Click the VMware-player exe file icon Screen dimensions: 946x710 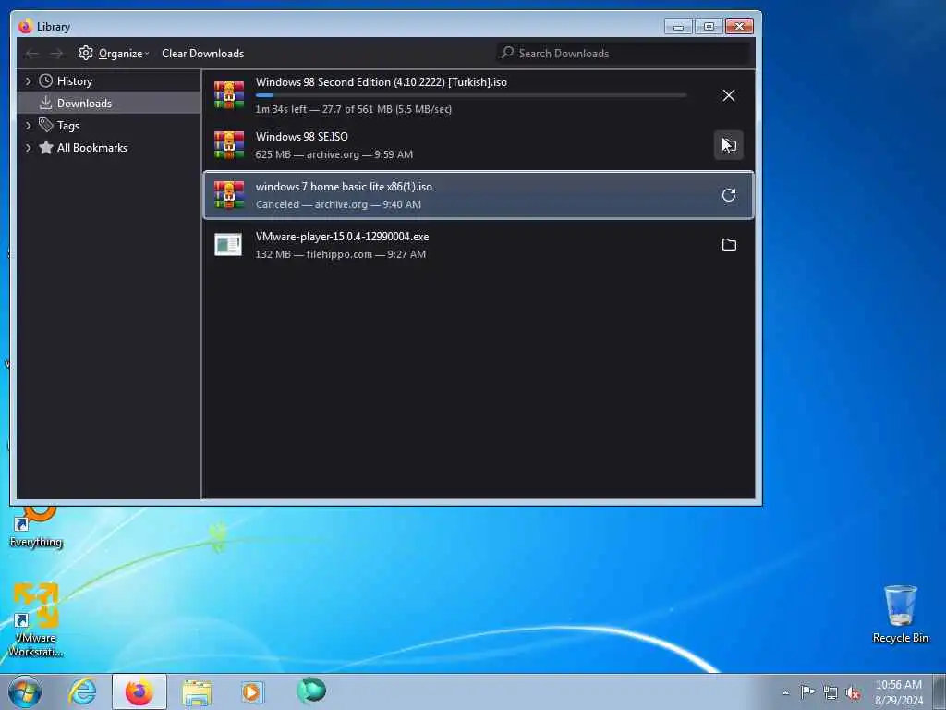click(228, 244)
